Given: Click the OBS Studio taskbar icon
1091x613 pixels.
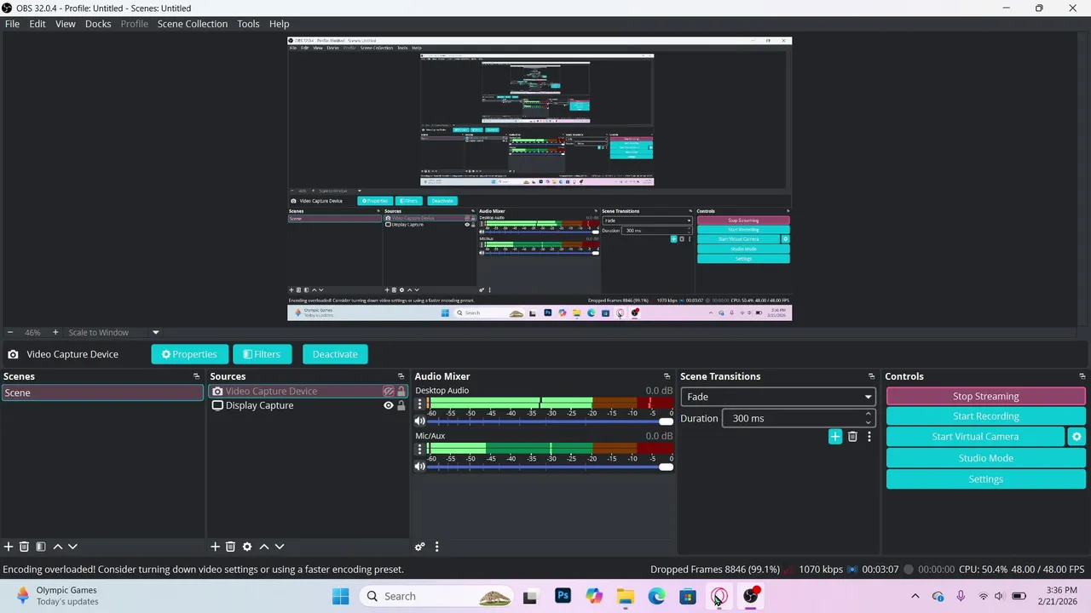Looking at the screenshot, I should click(x=751, y=596).
